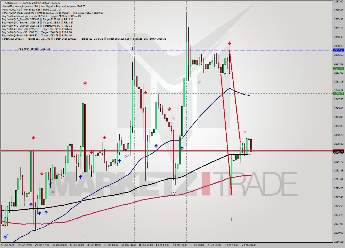Click the 2034.70 price axis value
This screenshot has height=248, width=345.
tap(338, 162)
